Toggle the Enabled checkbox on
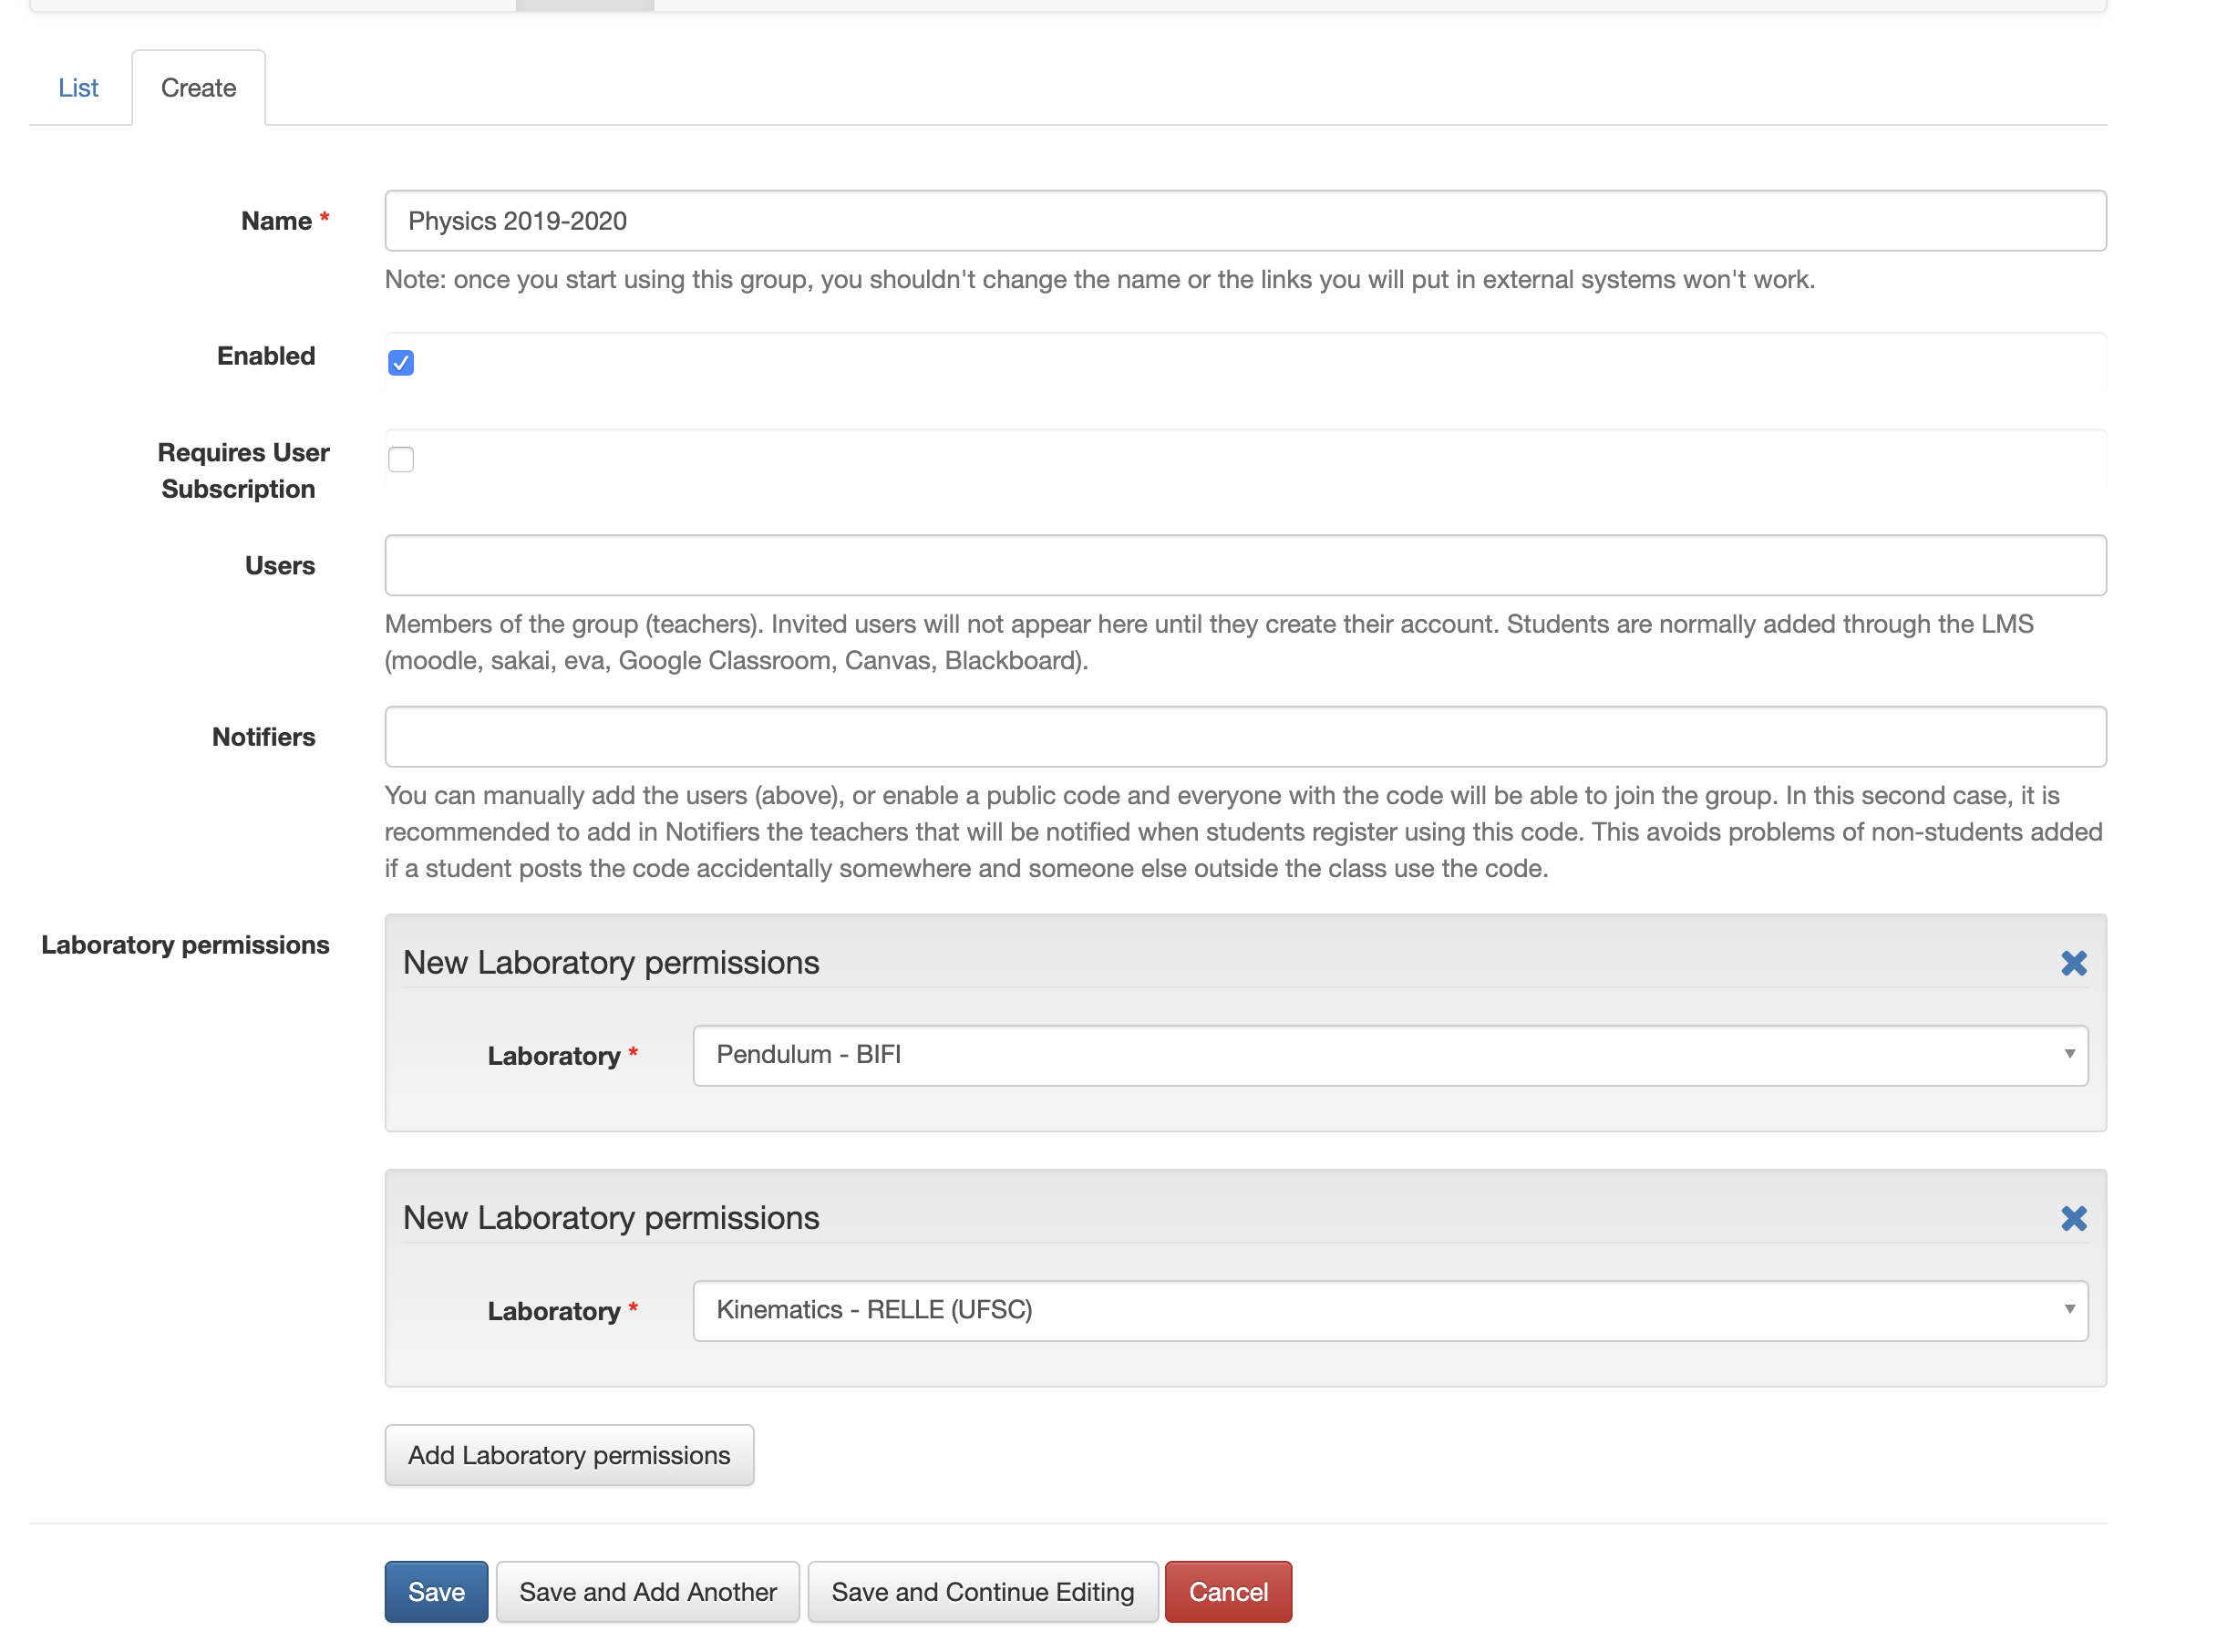This screenshot has width=2217, height=1652. tap(401, 363)
